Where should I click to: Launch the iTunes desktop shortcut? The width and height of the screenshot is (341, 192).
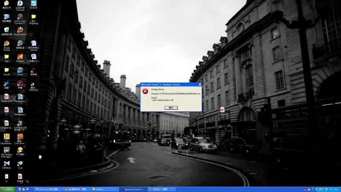click(x=20, y=71)
